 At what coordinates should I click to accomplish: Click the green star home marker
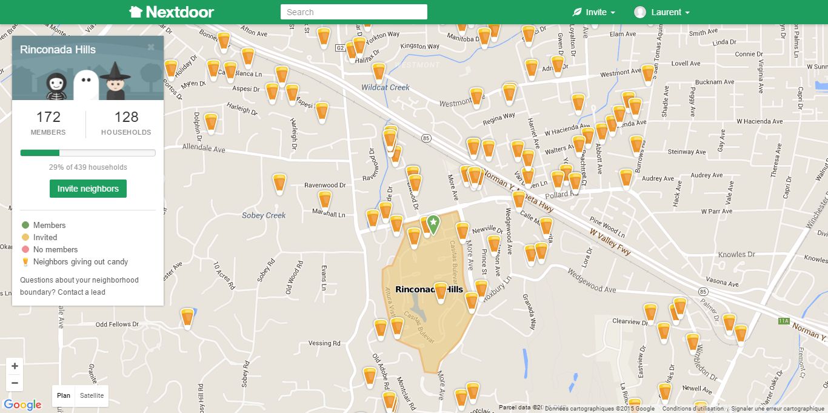(433, 224)
